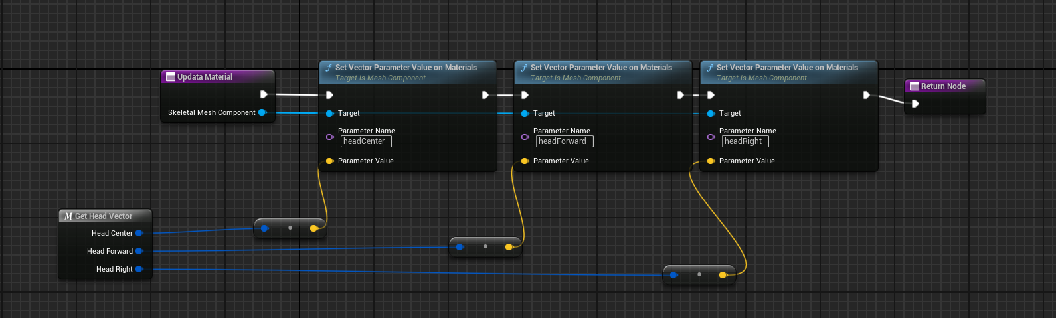
Task: Click yellow output of Head Center conversion node
Action: point(313,228)
